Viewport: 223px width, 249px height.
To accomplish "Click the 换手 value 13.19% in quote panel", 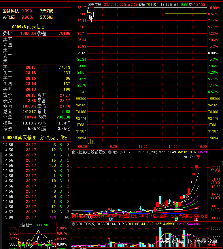I will pos(29,123).
